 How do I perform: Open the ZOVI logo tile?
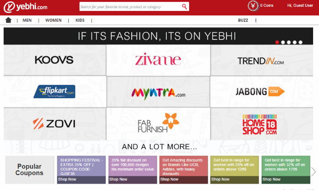point(55,124)
